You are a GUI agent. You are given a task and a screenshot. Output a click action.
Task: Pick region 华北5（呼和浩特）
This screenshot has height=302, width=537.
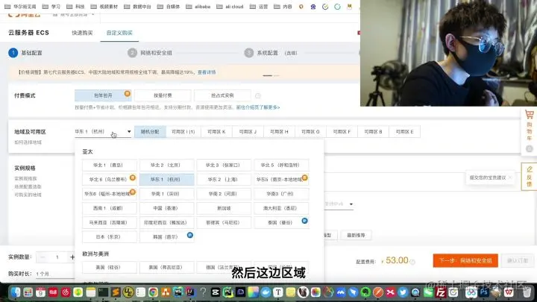[x=281, y=165]
